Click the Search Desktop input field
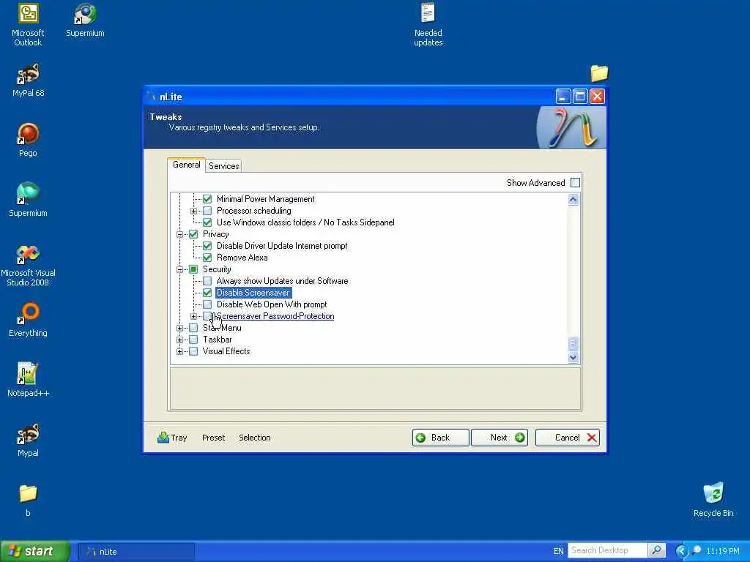This screenshot has height=562, width=750. click(607, 550)
